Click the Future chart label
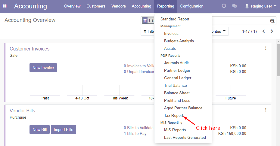This screenshot has width=280, height=146. coord(231,98)
